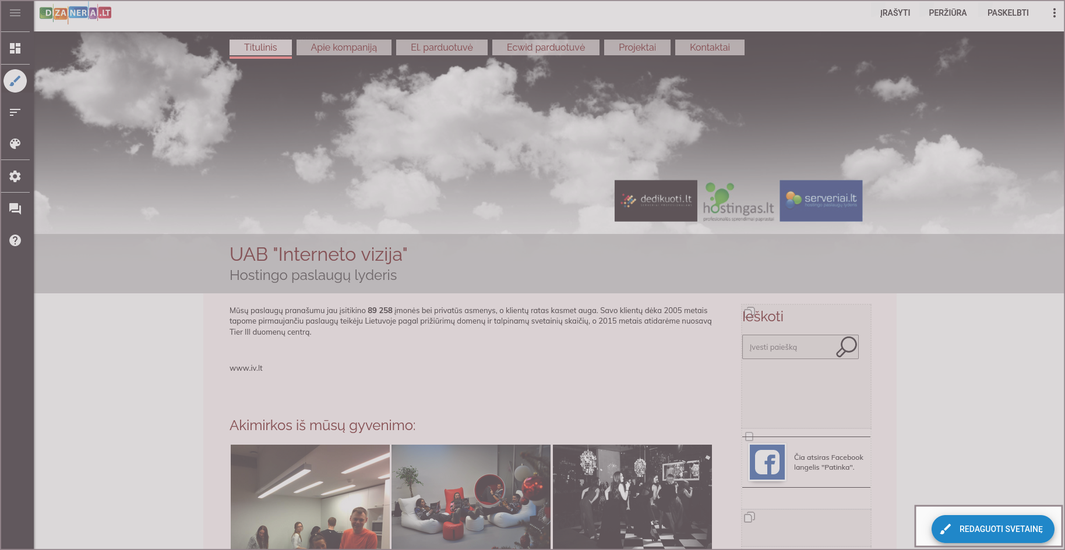Click the magnifier search icon
The height and width of the screenshot is (550, 1065).
[x=846, y=346]
